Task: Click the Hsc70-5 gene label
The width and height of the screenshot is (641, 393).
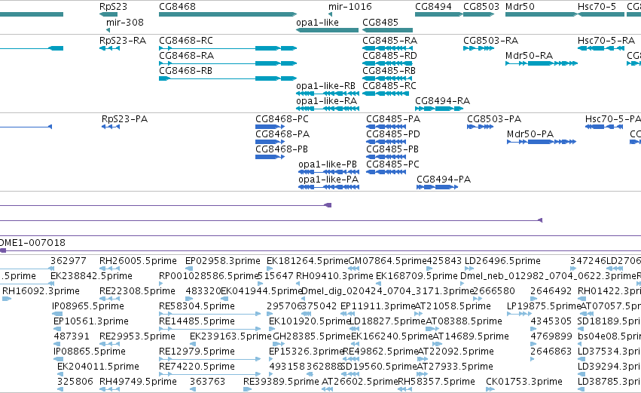Action: (597, 7)
